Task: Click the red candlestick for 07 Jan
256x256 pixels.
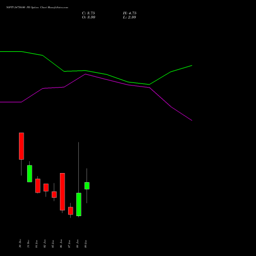Action: tap(71, 211)
